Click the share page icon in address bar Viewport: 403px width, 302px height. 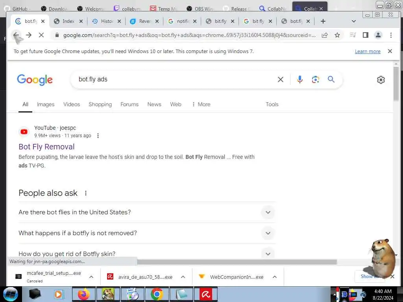click(x=325, y=35)
